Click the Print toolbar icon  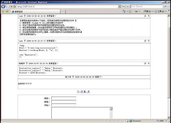[136, 12]
